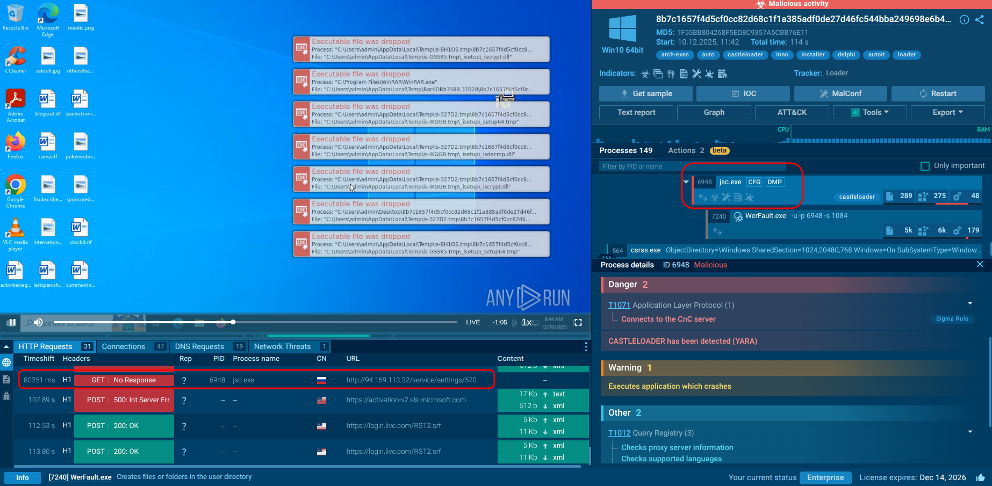Enter fullscreen via the playback bar icon
992x486 pixels.
578,323
